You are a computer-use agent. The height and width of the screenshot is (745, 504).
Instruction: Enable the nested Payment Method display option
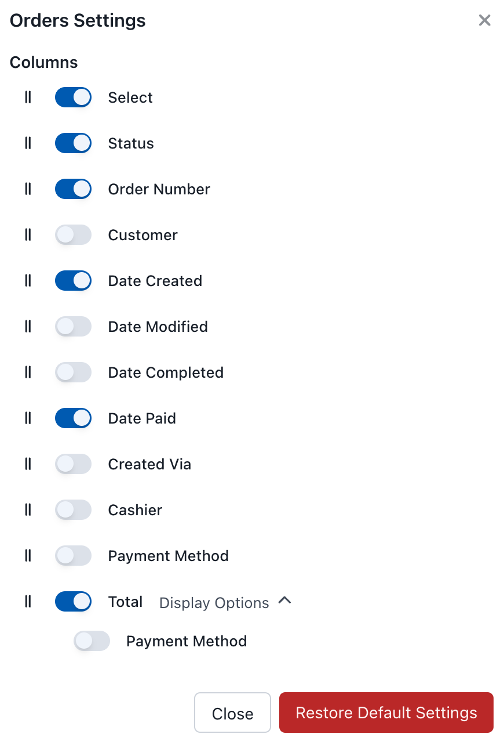[x=92, y=641]
